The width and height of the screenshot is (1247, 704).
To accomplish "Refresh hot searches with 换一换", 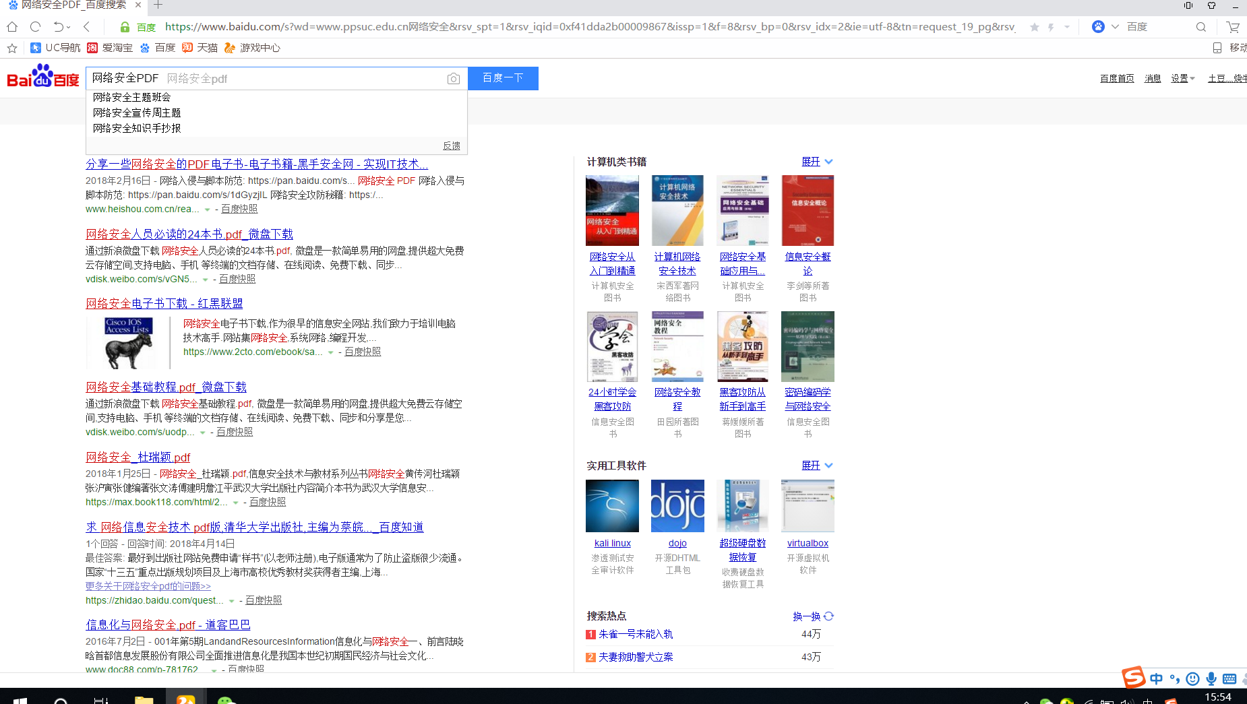I will [814, 616].
